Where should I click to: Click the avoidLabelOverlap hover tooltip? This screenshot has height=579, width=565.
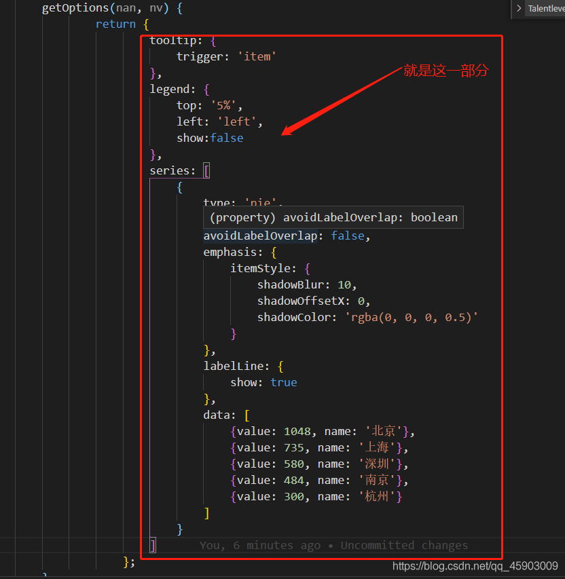point(333,217)
